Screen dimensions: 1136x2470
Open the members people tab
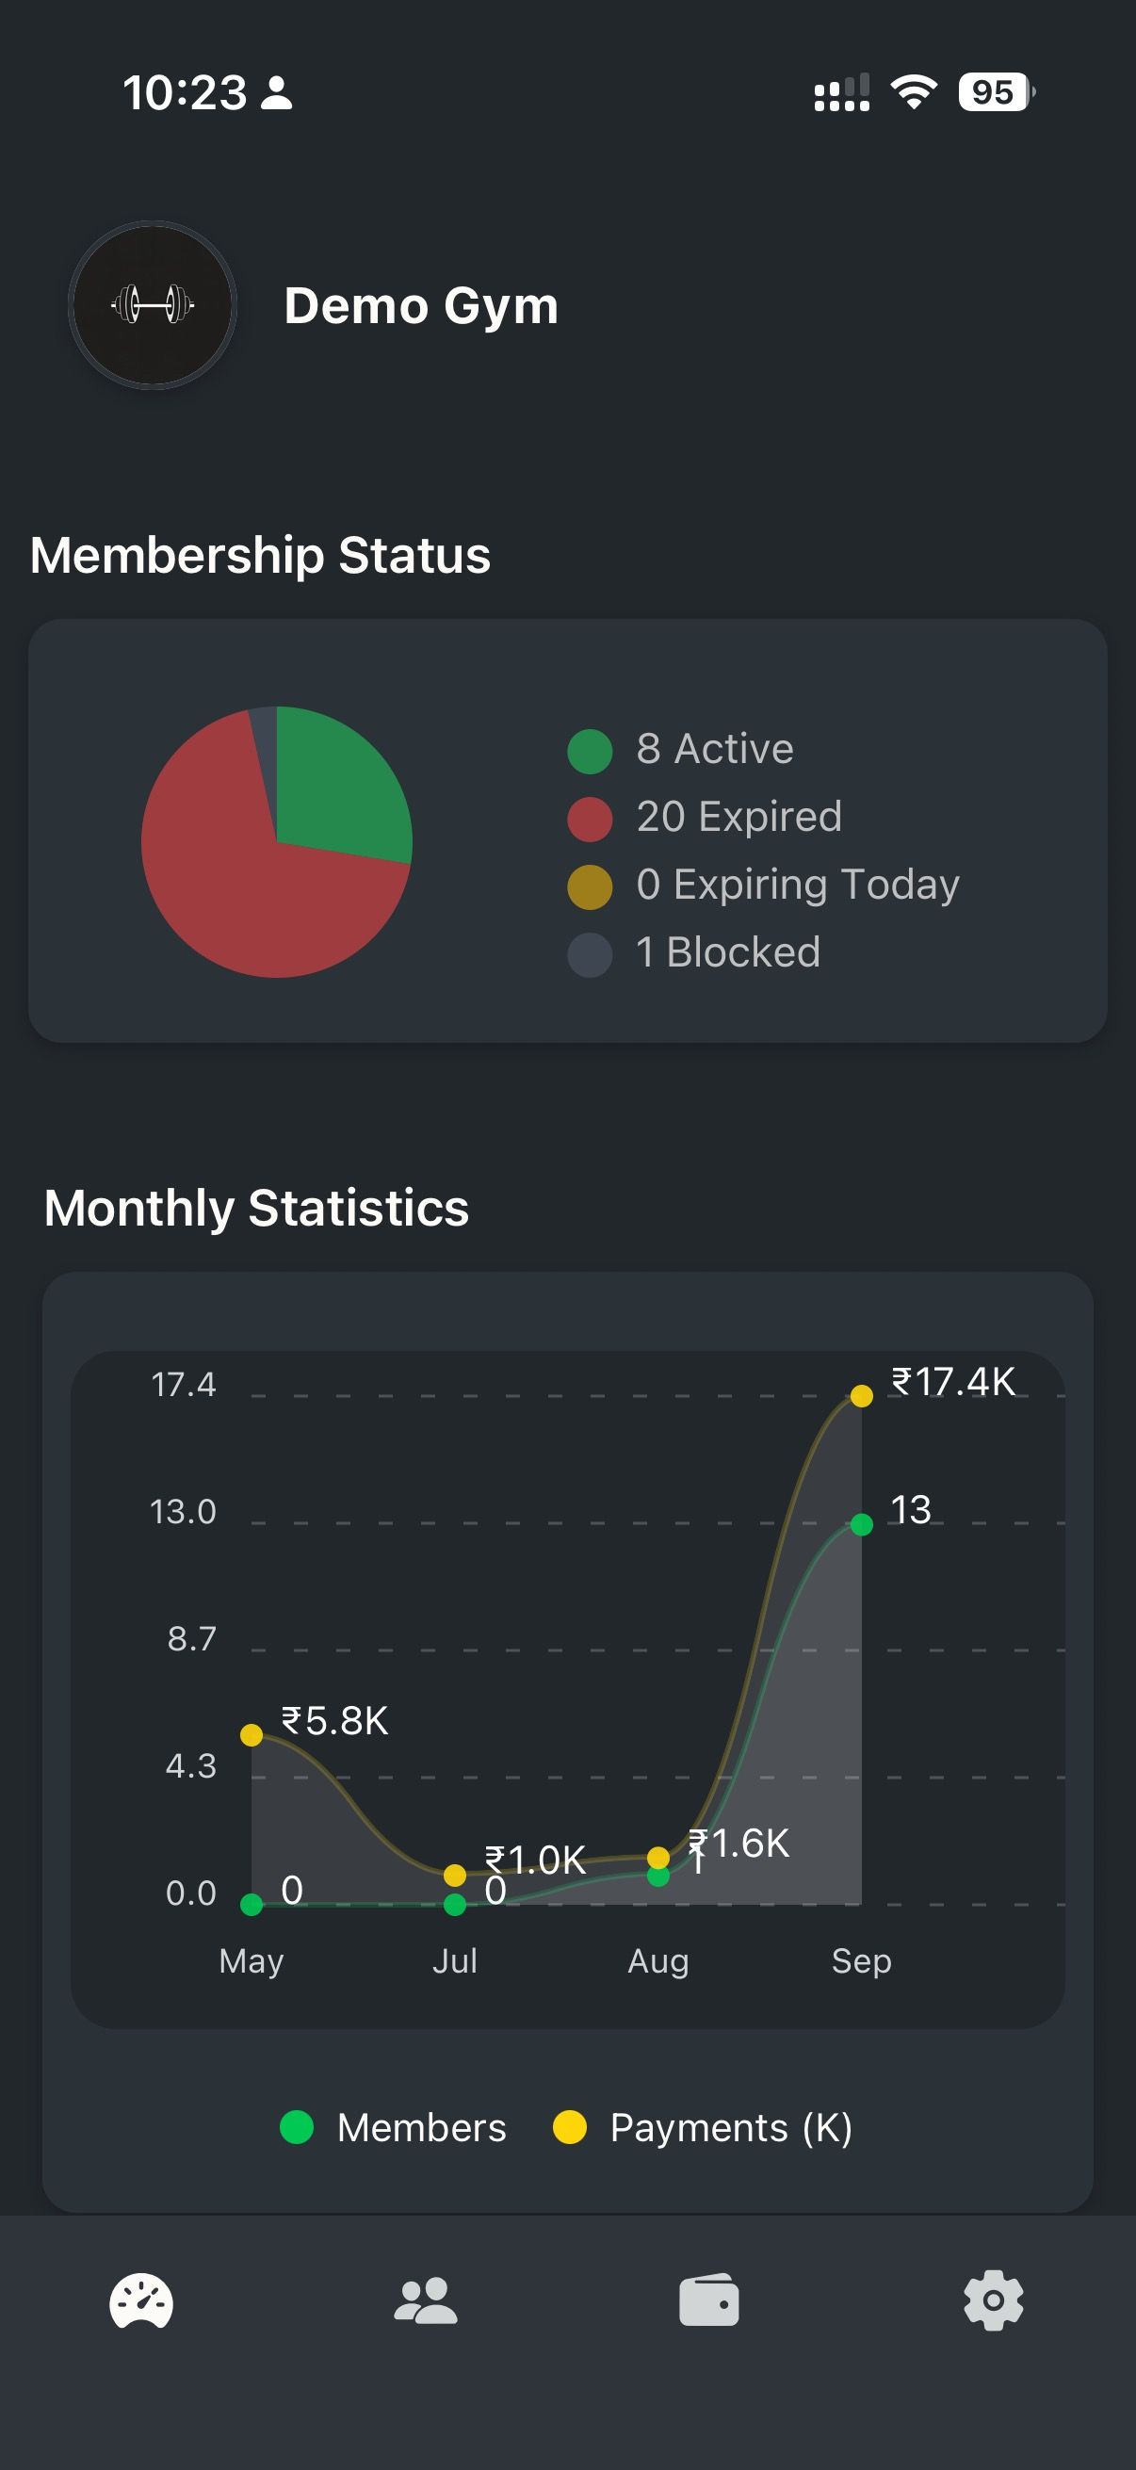click(426, 2301)
